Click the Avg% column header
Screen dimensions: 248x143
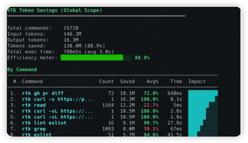(x=152, y=82)
